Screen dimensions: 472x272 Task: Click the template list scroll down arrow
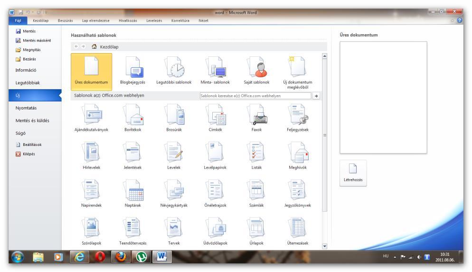click(324, 246)
